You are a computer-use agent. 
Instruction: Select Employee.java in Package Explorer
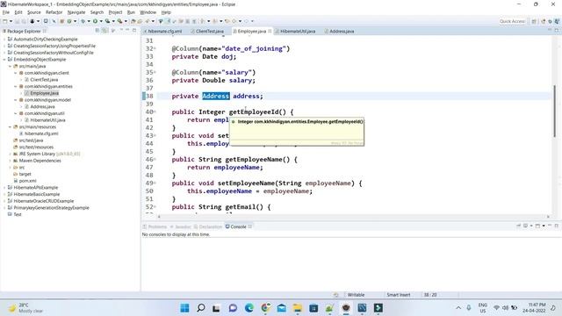point(45,93)
